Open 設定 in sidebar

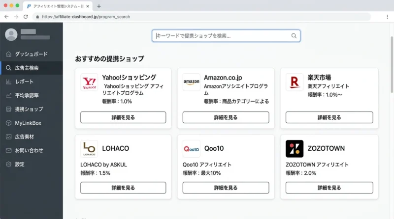click(32, 164)
